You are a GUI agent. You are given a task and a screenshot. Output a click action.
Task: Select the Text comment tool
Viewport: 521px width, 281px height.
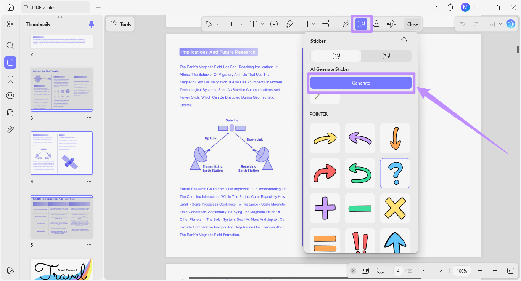point(253,24)
